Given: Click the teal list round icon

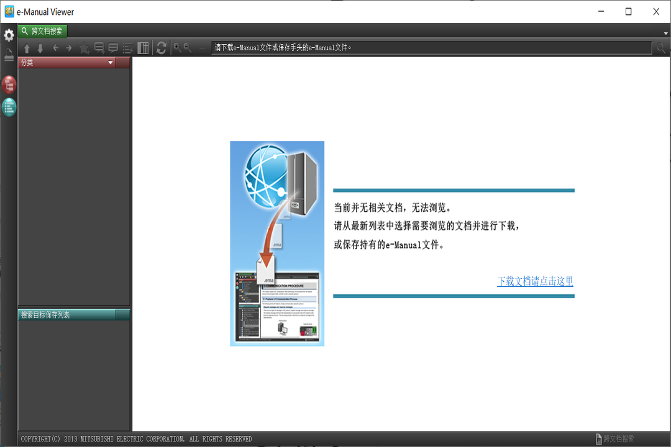Looking at the screenshot, I should (9, 107).
